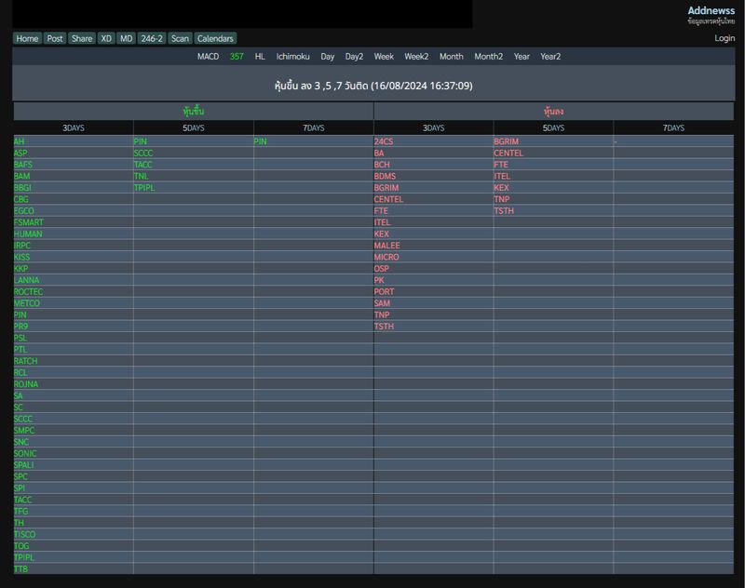The image size is (745, 588).
Task: Open the BAFS stock link
Action: point(23,165)
